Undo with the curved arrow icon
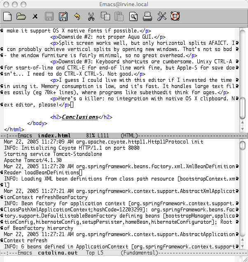 pyautogui.click(x=77, y=16)
